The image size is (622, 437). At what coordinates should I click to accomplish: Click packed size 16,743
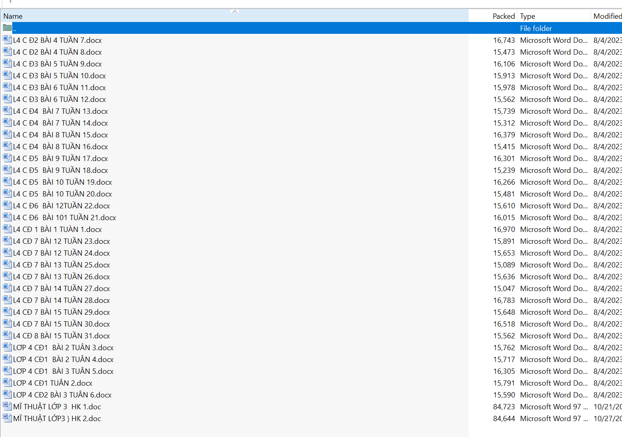click(x=504, y=40)
